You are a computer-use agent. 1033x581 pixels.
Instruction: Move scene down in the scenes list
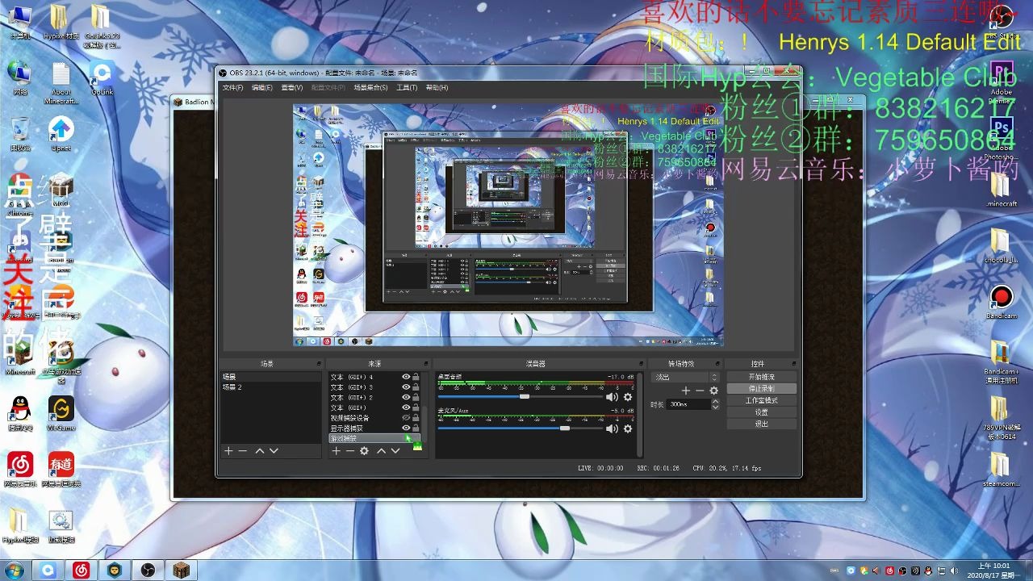coord(274,451)
